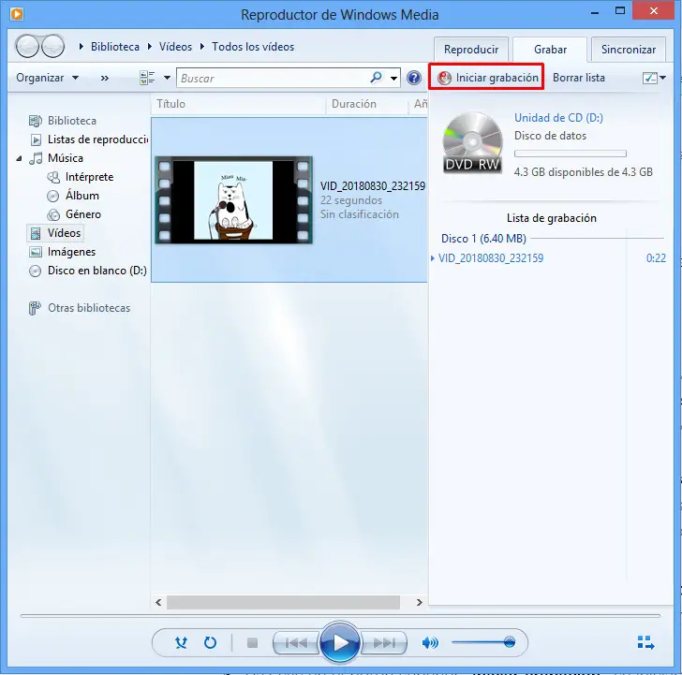The height and width of the screenshot is (675, 682).
Task: Click Vídeos in the breadcrumb
Action: pos(175,47)
